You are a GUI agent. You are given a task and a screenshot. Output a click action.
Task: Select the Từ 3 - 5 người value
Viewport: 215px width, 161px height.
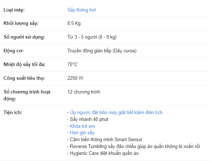point(92,37)
